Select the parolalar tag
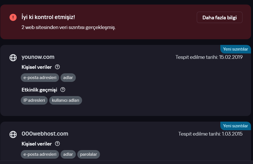The height and width of the screenshot is (164, 253). point(89,154)
